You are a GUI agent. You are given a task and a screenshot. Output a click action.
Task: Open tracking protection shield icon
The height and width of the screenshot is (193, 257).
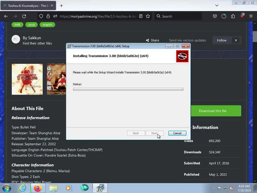(41, 16)
